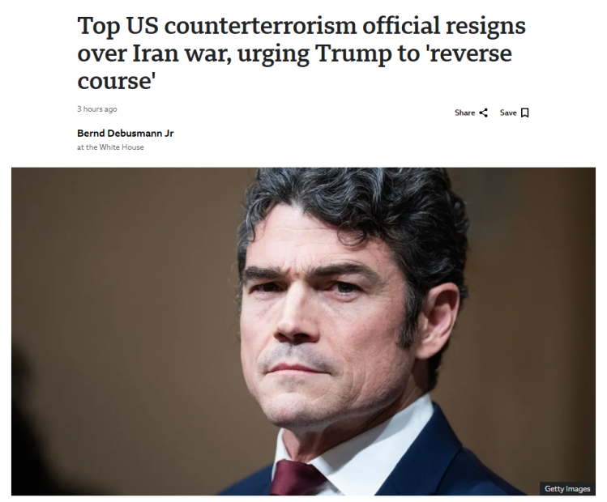This screenshot has height=502, width=607.
Task: Click the man's face in the photo
Action: click(x=325, y=329)
